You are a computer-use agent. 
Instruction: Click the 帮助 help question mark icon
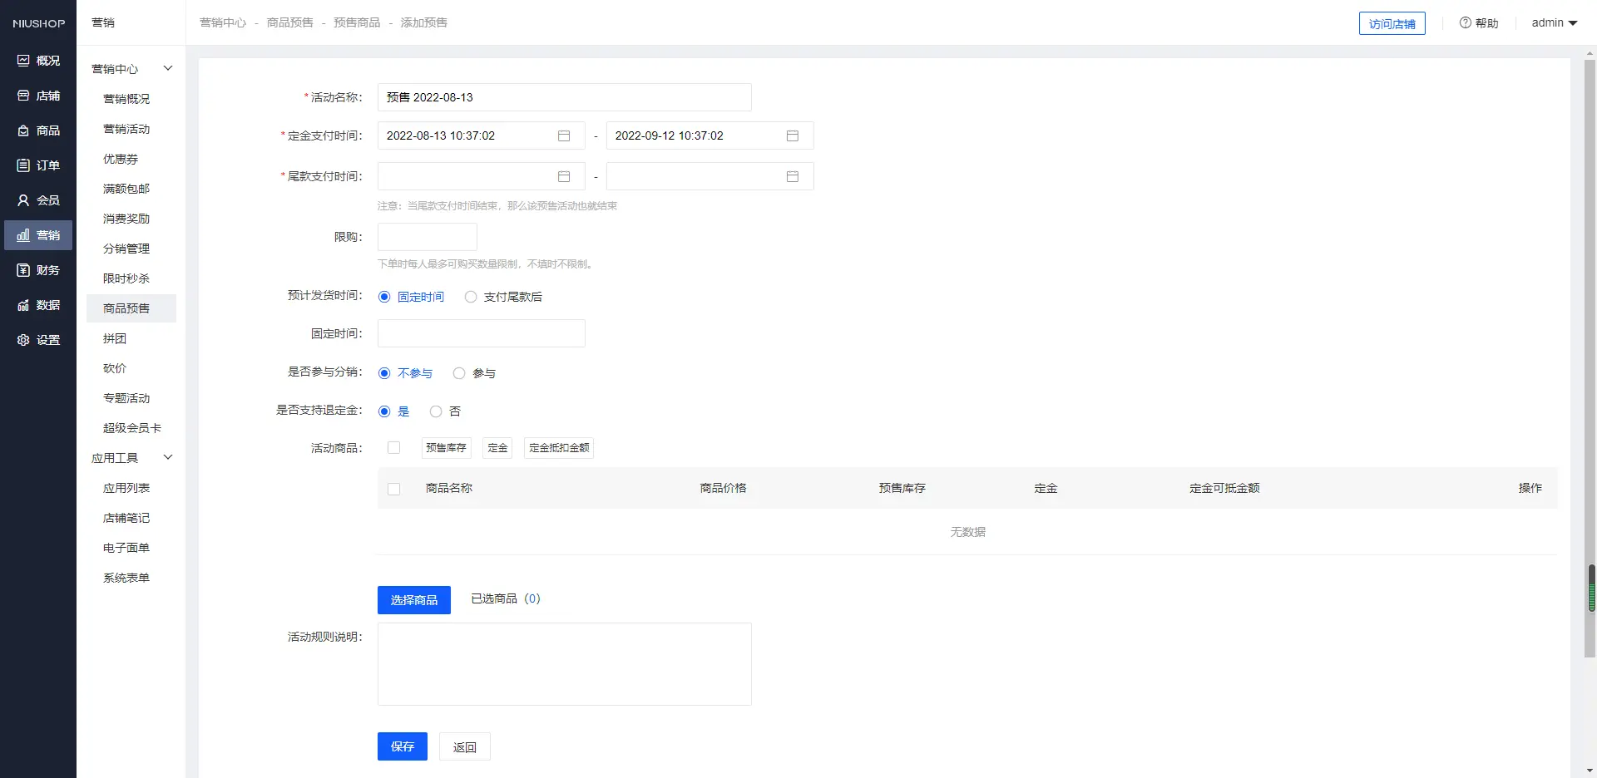point(1465,23)
